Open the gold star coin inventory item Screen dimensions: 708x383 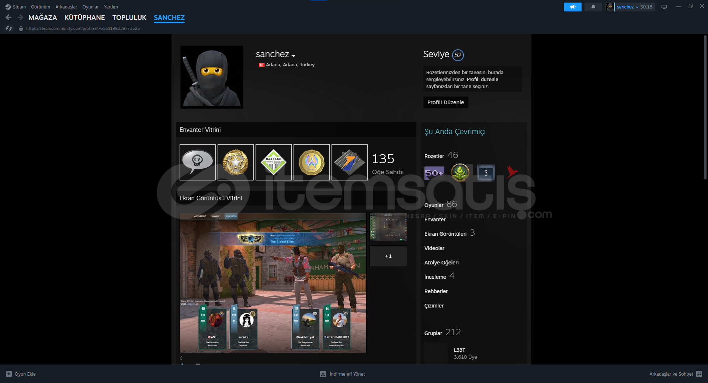tap(236, 162)
